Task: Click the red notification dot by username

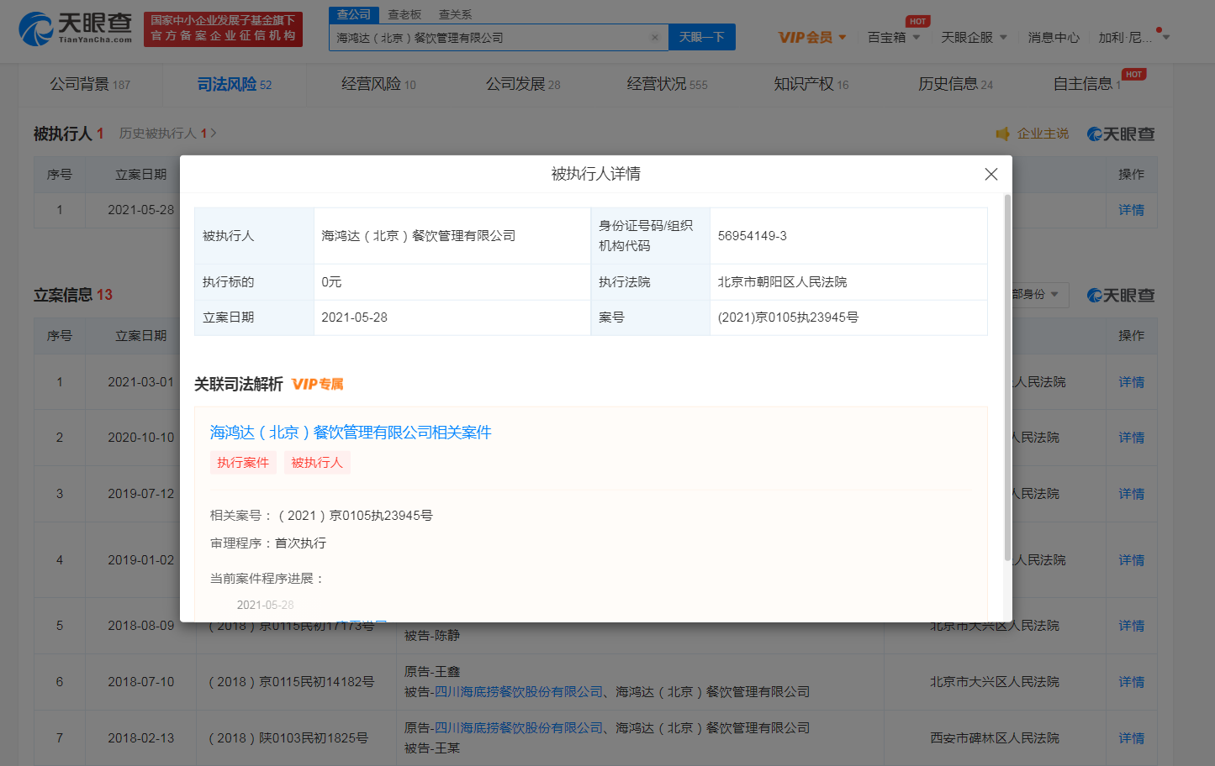Action: [x=1159, y=30]
